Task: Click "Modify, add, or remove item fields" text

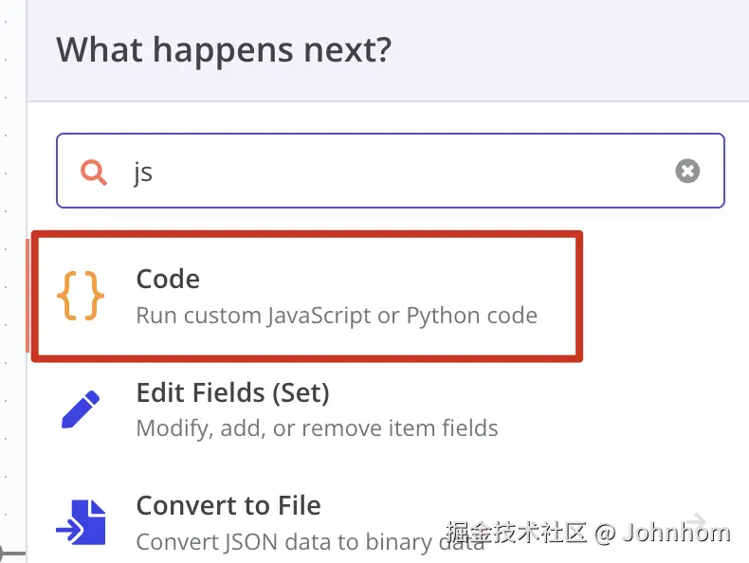Action: (317, 428)
